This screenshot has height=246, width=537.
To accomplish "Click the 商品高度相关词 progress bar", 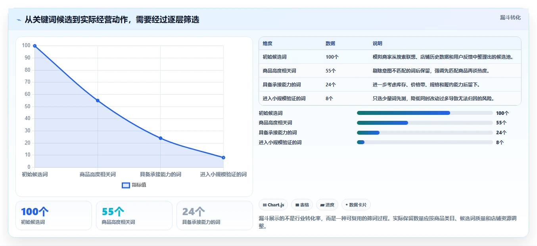I will click(425, 123).
